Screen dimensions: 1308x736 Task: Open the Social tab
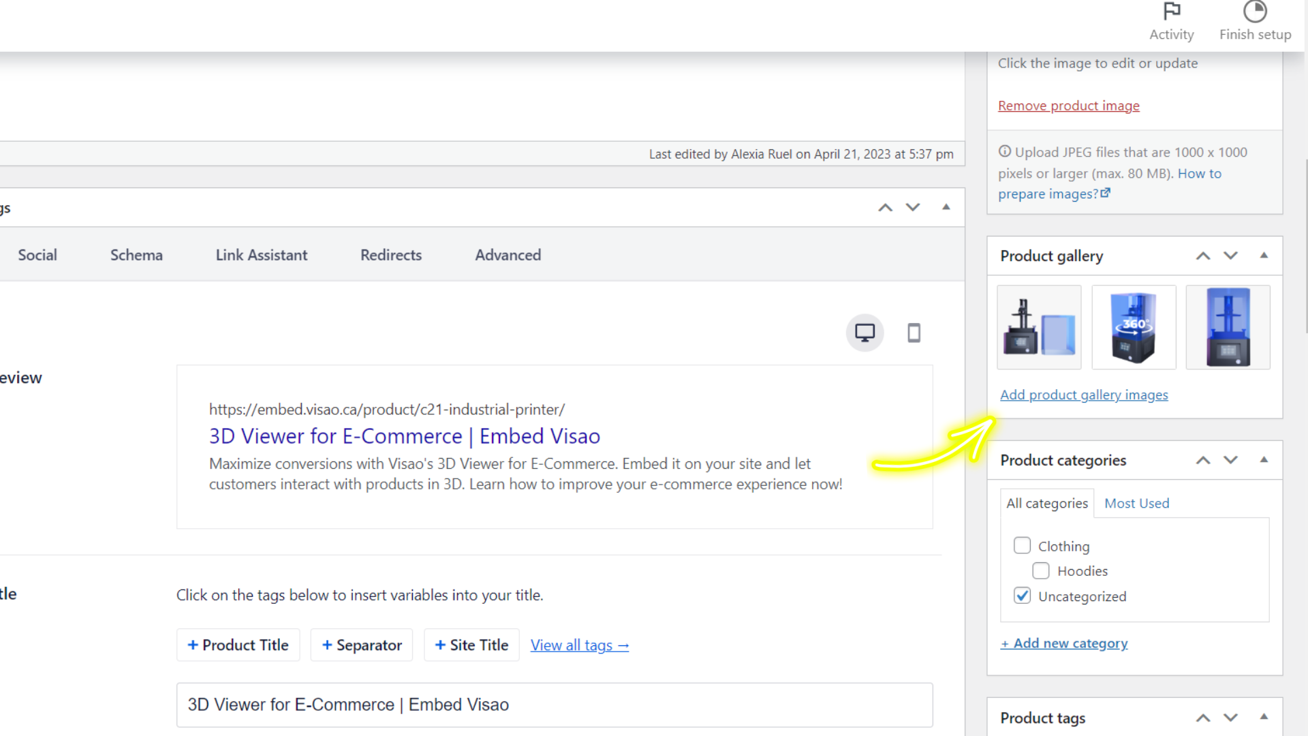click(x=37, y=255)
